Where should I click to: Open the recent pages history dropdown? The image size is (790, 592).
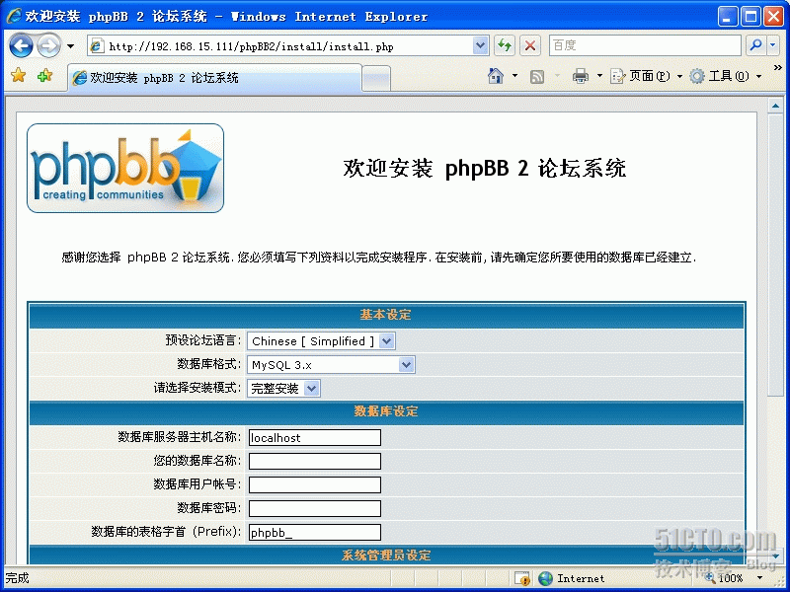click(x=70, y=46)
